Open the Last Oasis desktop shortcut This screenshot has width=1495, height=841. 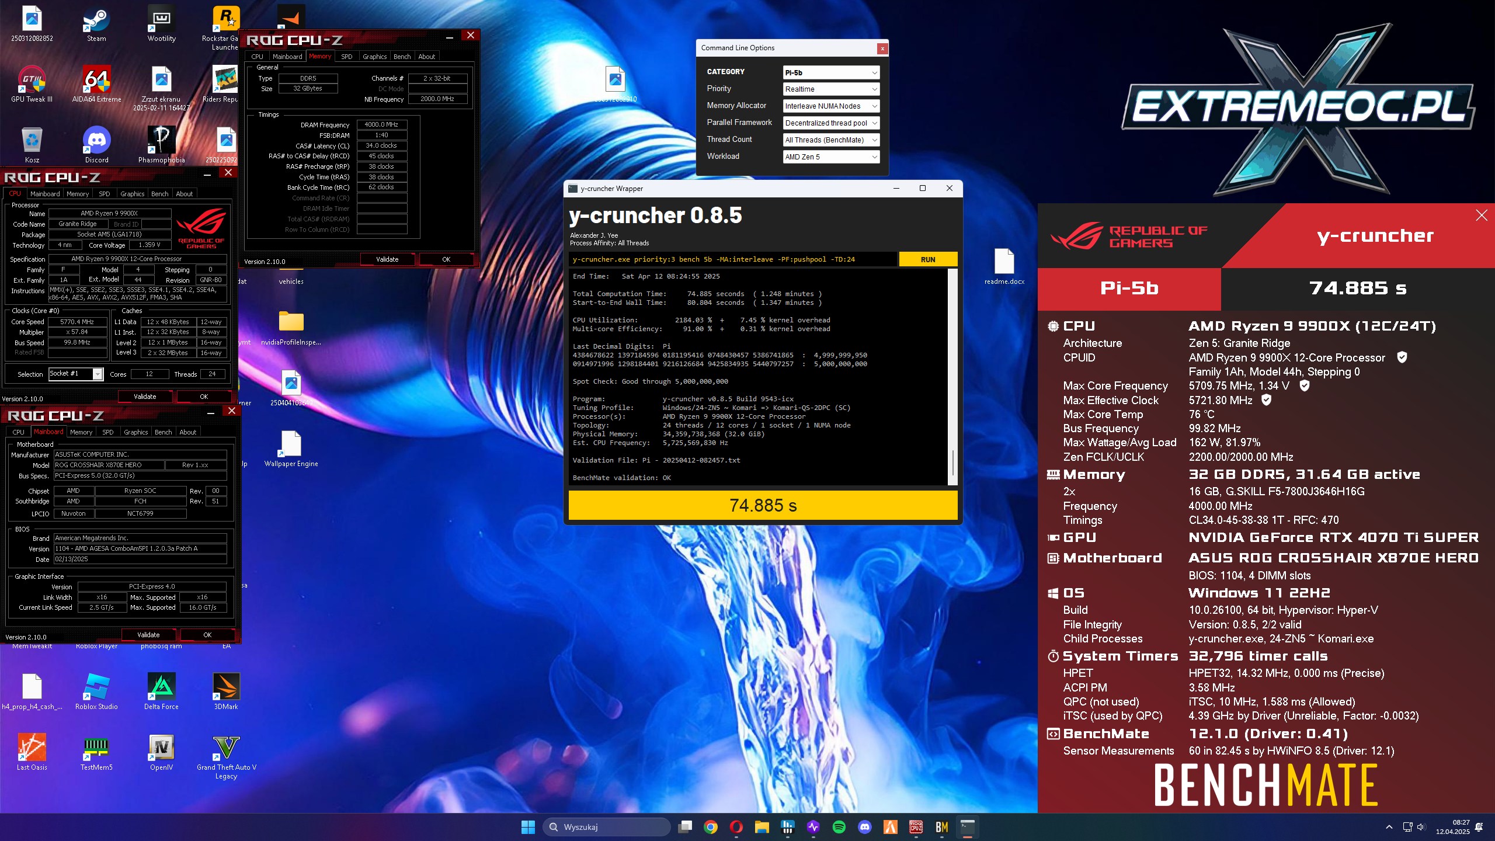[32, 753]
